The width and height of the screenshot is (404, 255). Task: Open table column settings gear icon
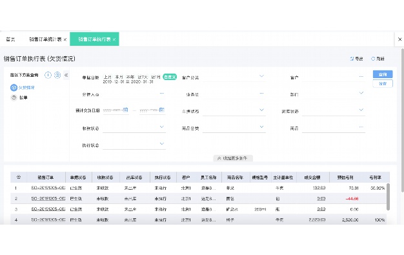[x=19, y=177]
